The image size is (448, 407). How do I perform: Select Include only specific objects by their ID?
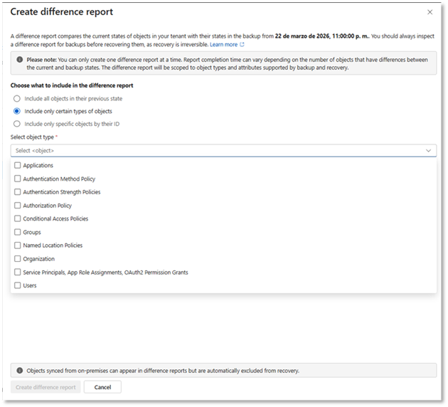pos(17,124)
